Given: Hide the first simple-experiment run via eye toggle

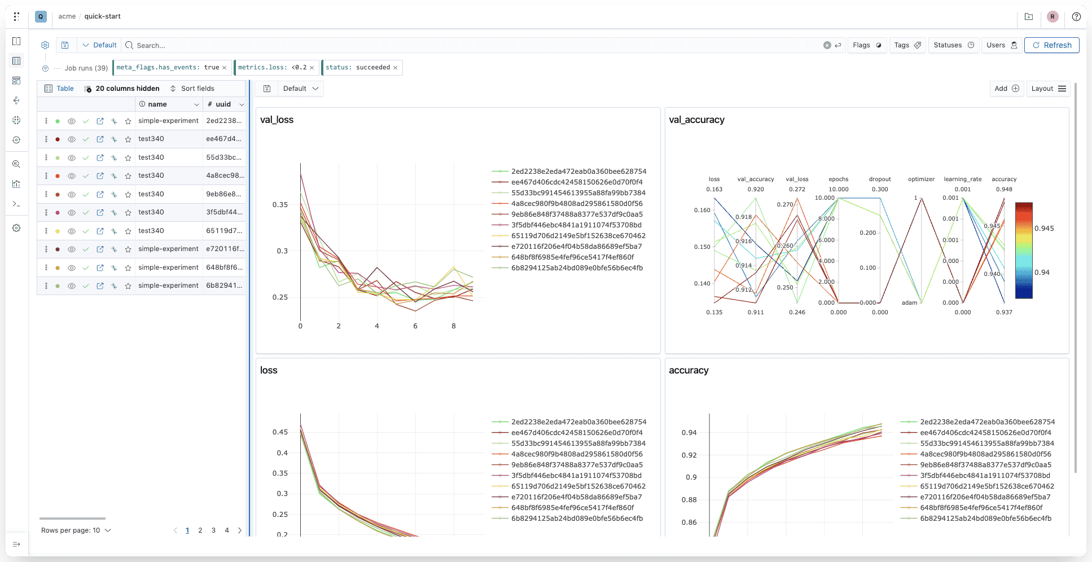Looking at the screenshot, I should click(72, 120).
